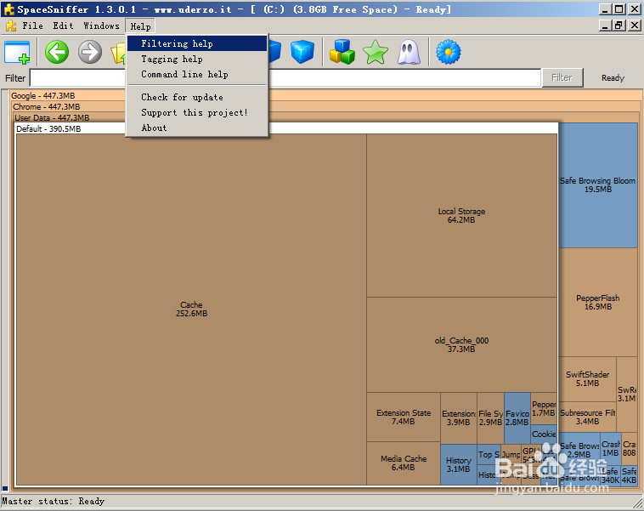This screenshot has width=644, height=511.
Task: Click inside the Filter text field
Action: pyautogui.click(x=285, y=77)
